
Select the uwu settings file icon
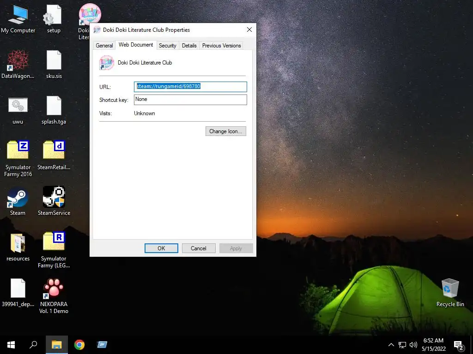tap(18, 110)
